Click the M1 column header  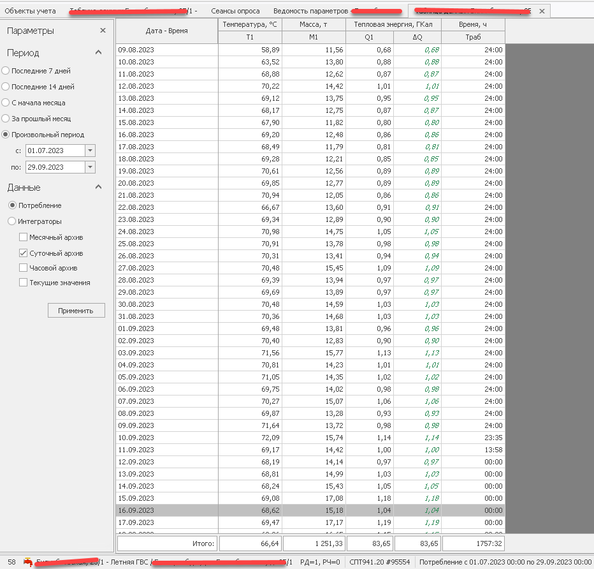click(x=314, y=37)
